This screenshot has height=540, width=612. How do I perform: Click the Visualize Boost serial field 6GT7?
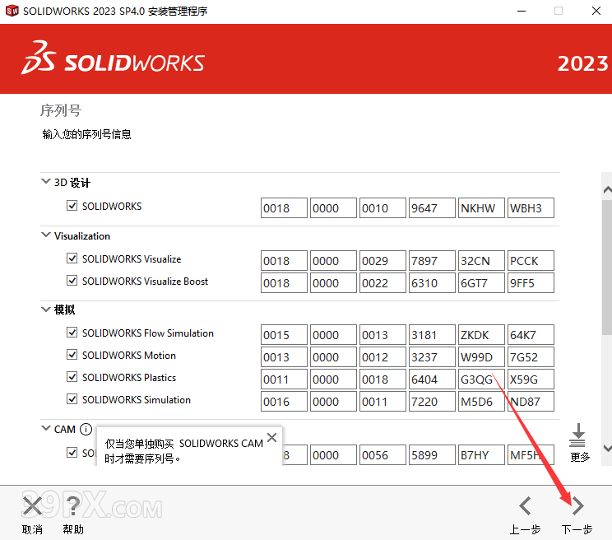[481, 283]
